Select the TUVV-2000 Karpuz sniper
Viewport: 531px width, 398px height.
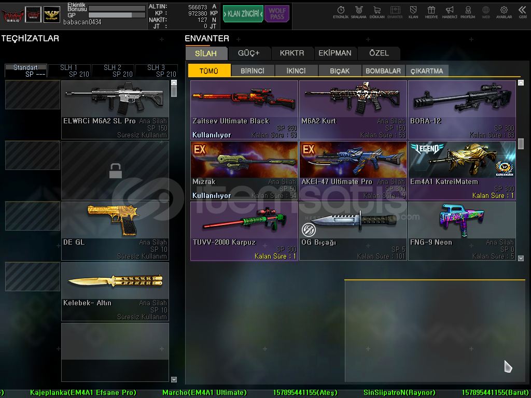click(244, 231)
